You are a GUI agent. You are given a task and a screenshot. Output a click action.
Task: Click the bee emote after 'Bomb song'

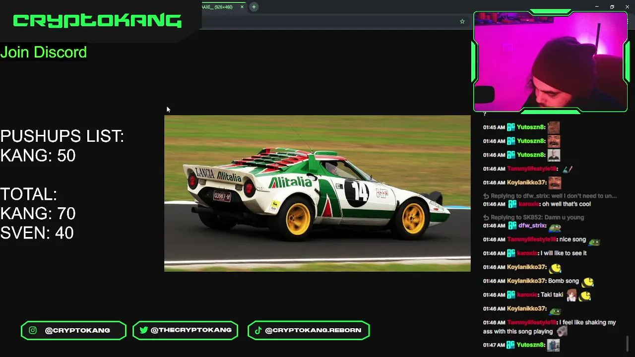588,282
